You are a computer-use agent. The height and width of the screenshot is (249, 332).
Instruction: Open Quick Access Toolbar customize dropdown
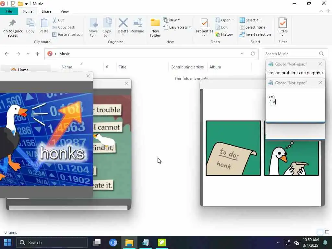point(26,4)
